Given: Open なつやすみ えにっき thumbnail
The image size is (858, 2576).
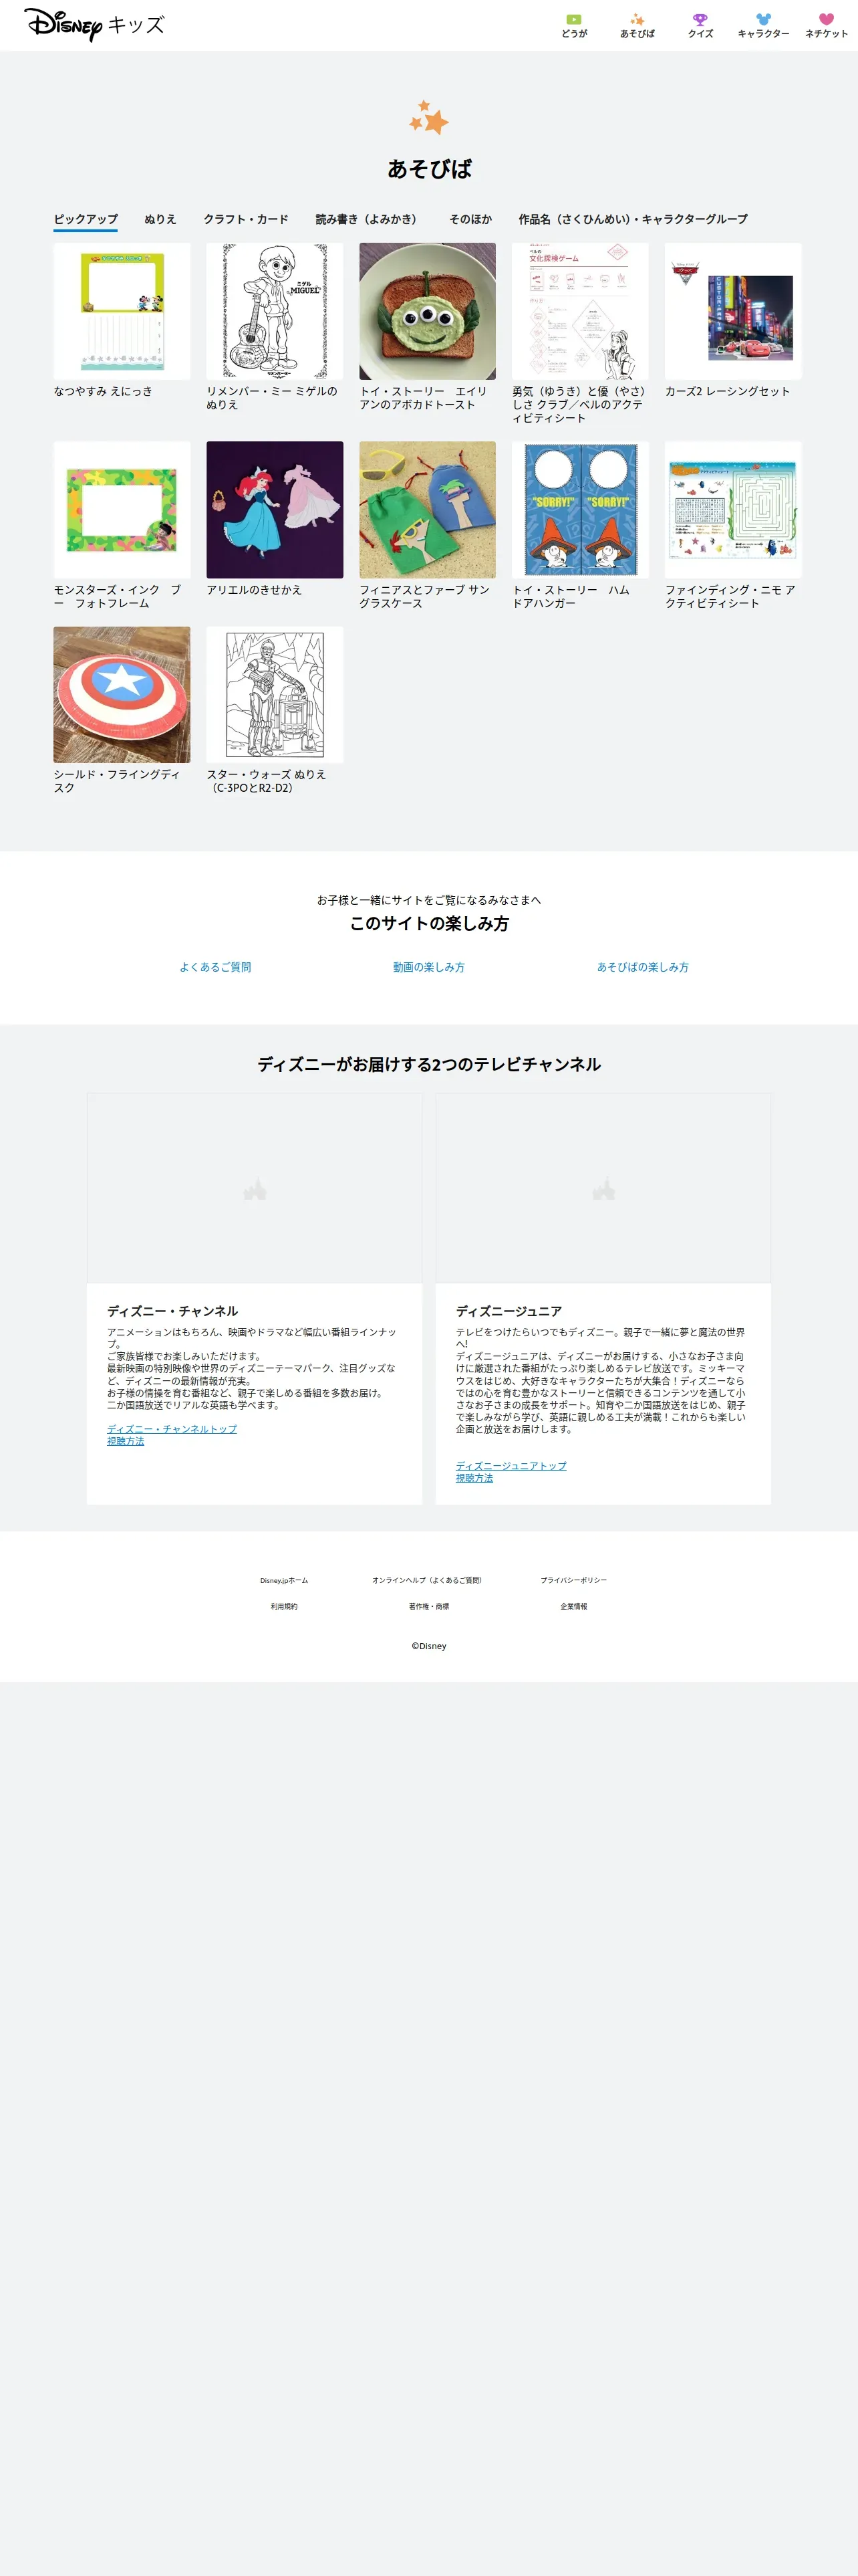Looking at the screenshot, I should pyautogui.click(x=122, y=311).
